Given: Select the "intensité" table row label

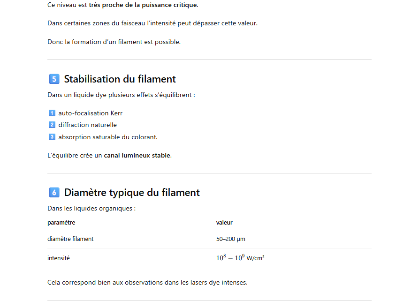Looking at the screenshot, I should (x=59, y=258).
